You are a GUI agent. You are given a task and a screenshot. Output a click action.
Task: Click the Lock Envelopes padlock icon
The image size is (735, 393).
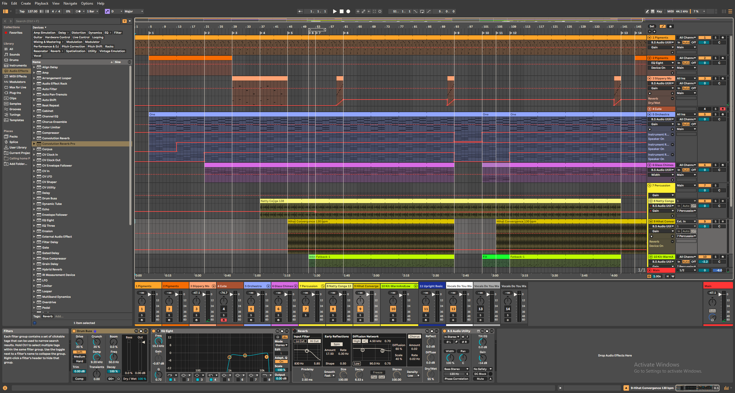(x=670, y=26)
